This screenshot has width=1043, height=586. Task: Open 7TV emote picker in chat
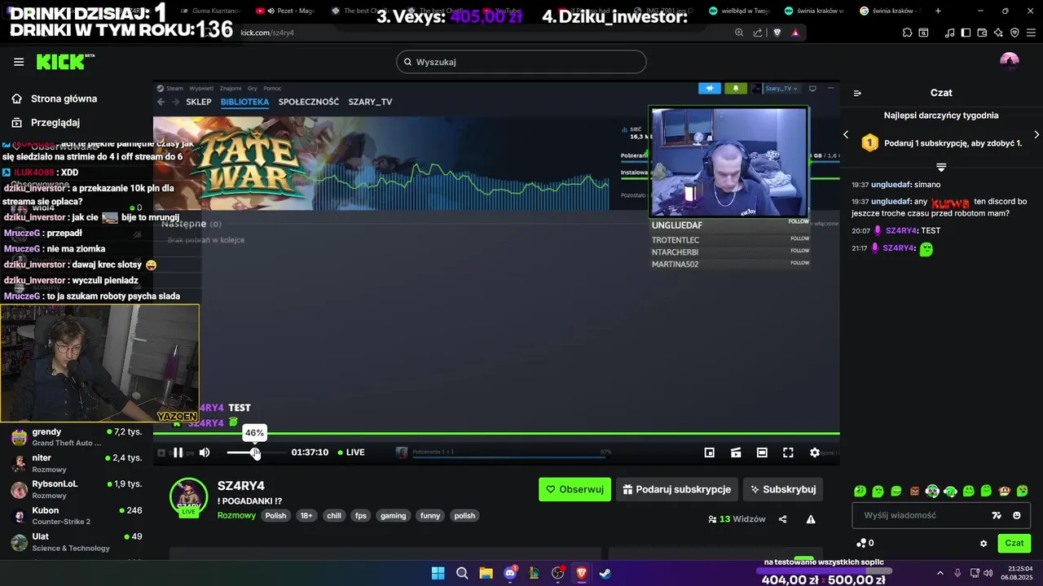tap(997, 515)
